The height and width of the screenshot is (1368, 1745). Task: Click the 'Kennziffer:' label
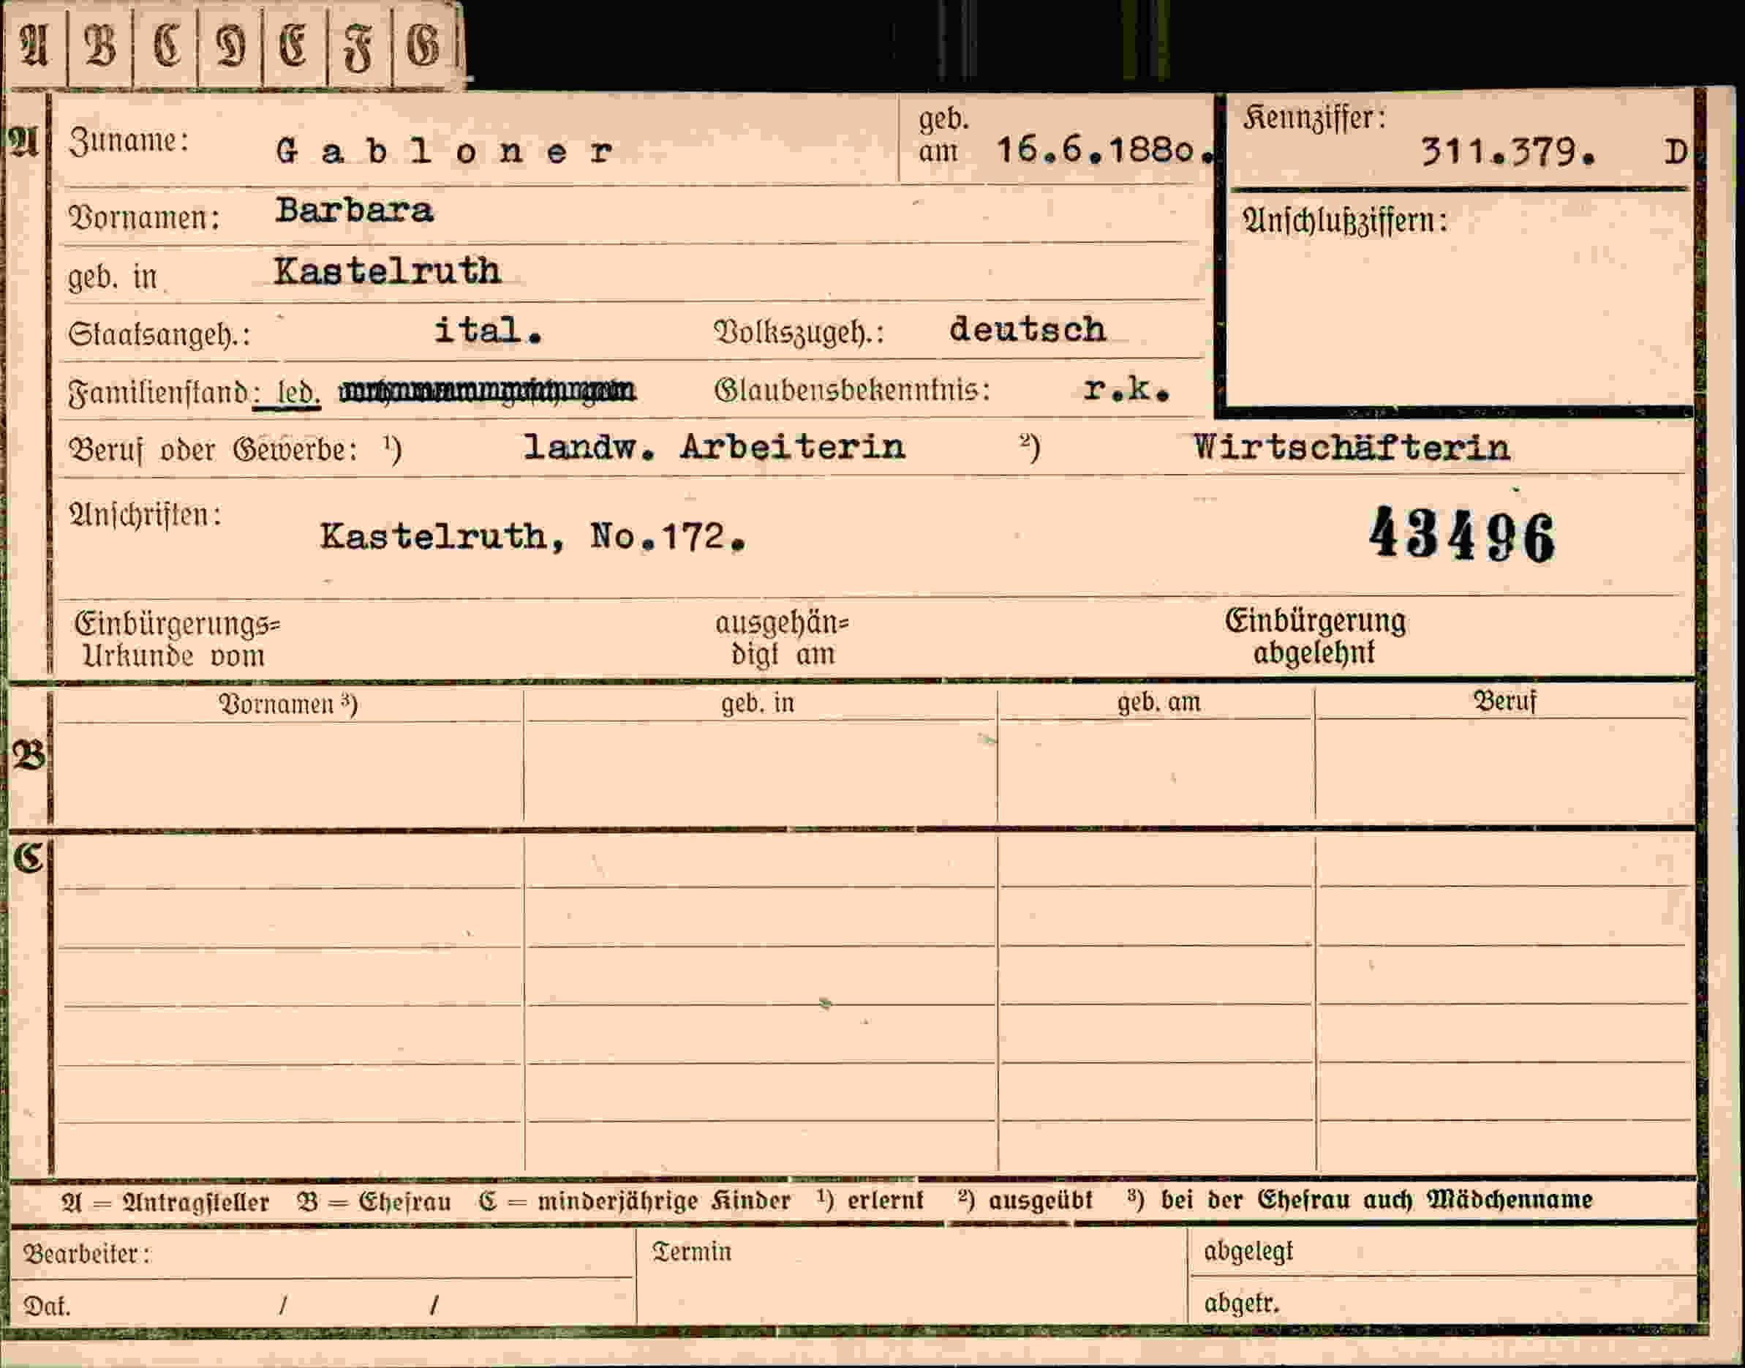[1314, 119]
